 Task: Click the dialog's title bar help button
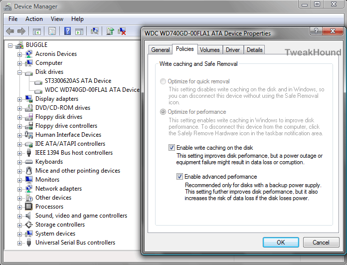316,31
